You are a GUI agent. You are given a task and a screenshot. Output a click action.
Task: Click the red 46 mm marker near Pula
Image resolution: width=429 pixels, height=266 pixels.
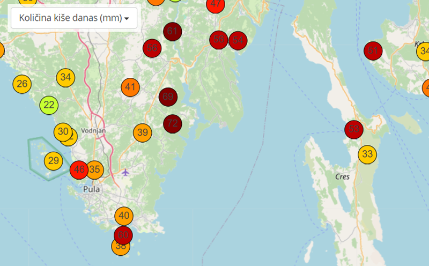[79, 170]
